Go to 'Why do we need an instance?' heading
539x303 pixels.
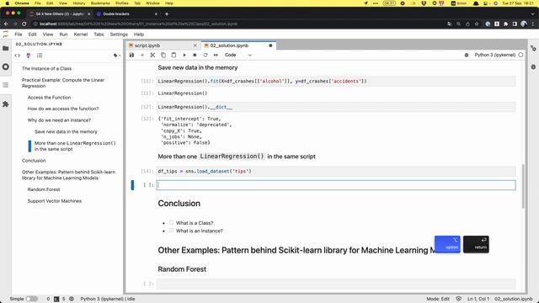pos(59,120)
